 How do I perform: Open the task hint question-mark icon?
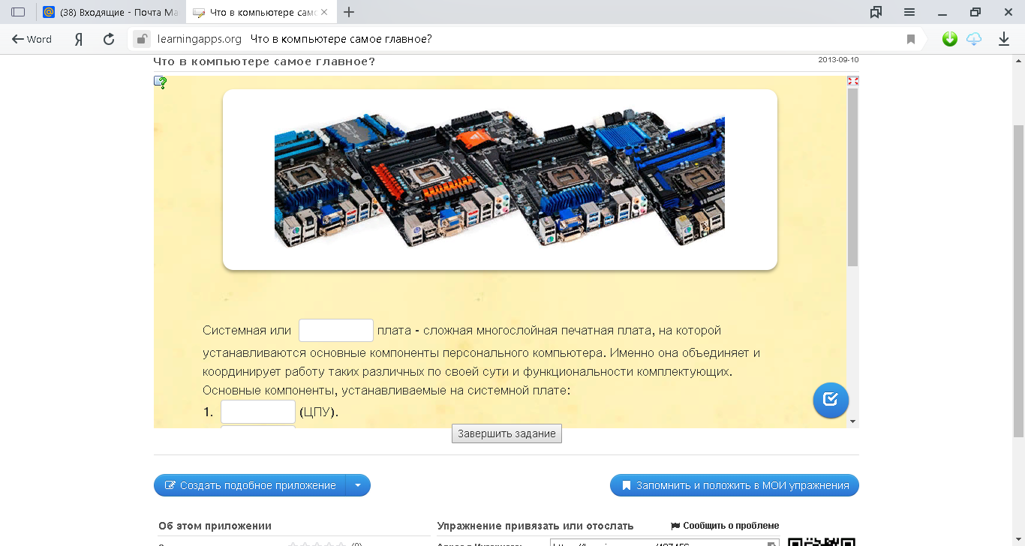coord(161,82)
